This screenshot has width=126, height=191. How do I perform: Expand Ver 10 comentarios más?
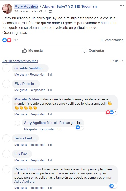point(20,61)
